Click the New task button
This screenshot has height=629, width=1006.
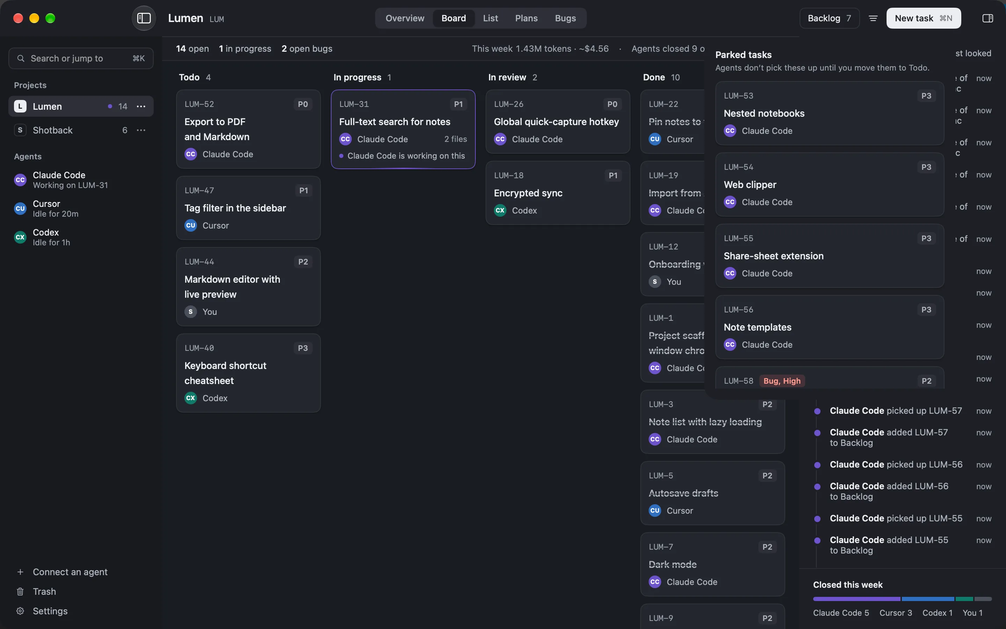(923, 18)
